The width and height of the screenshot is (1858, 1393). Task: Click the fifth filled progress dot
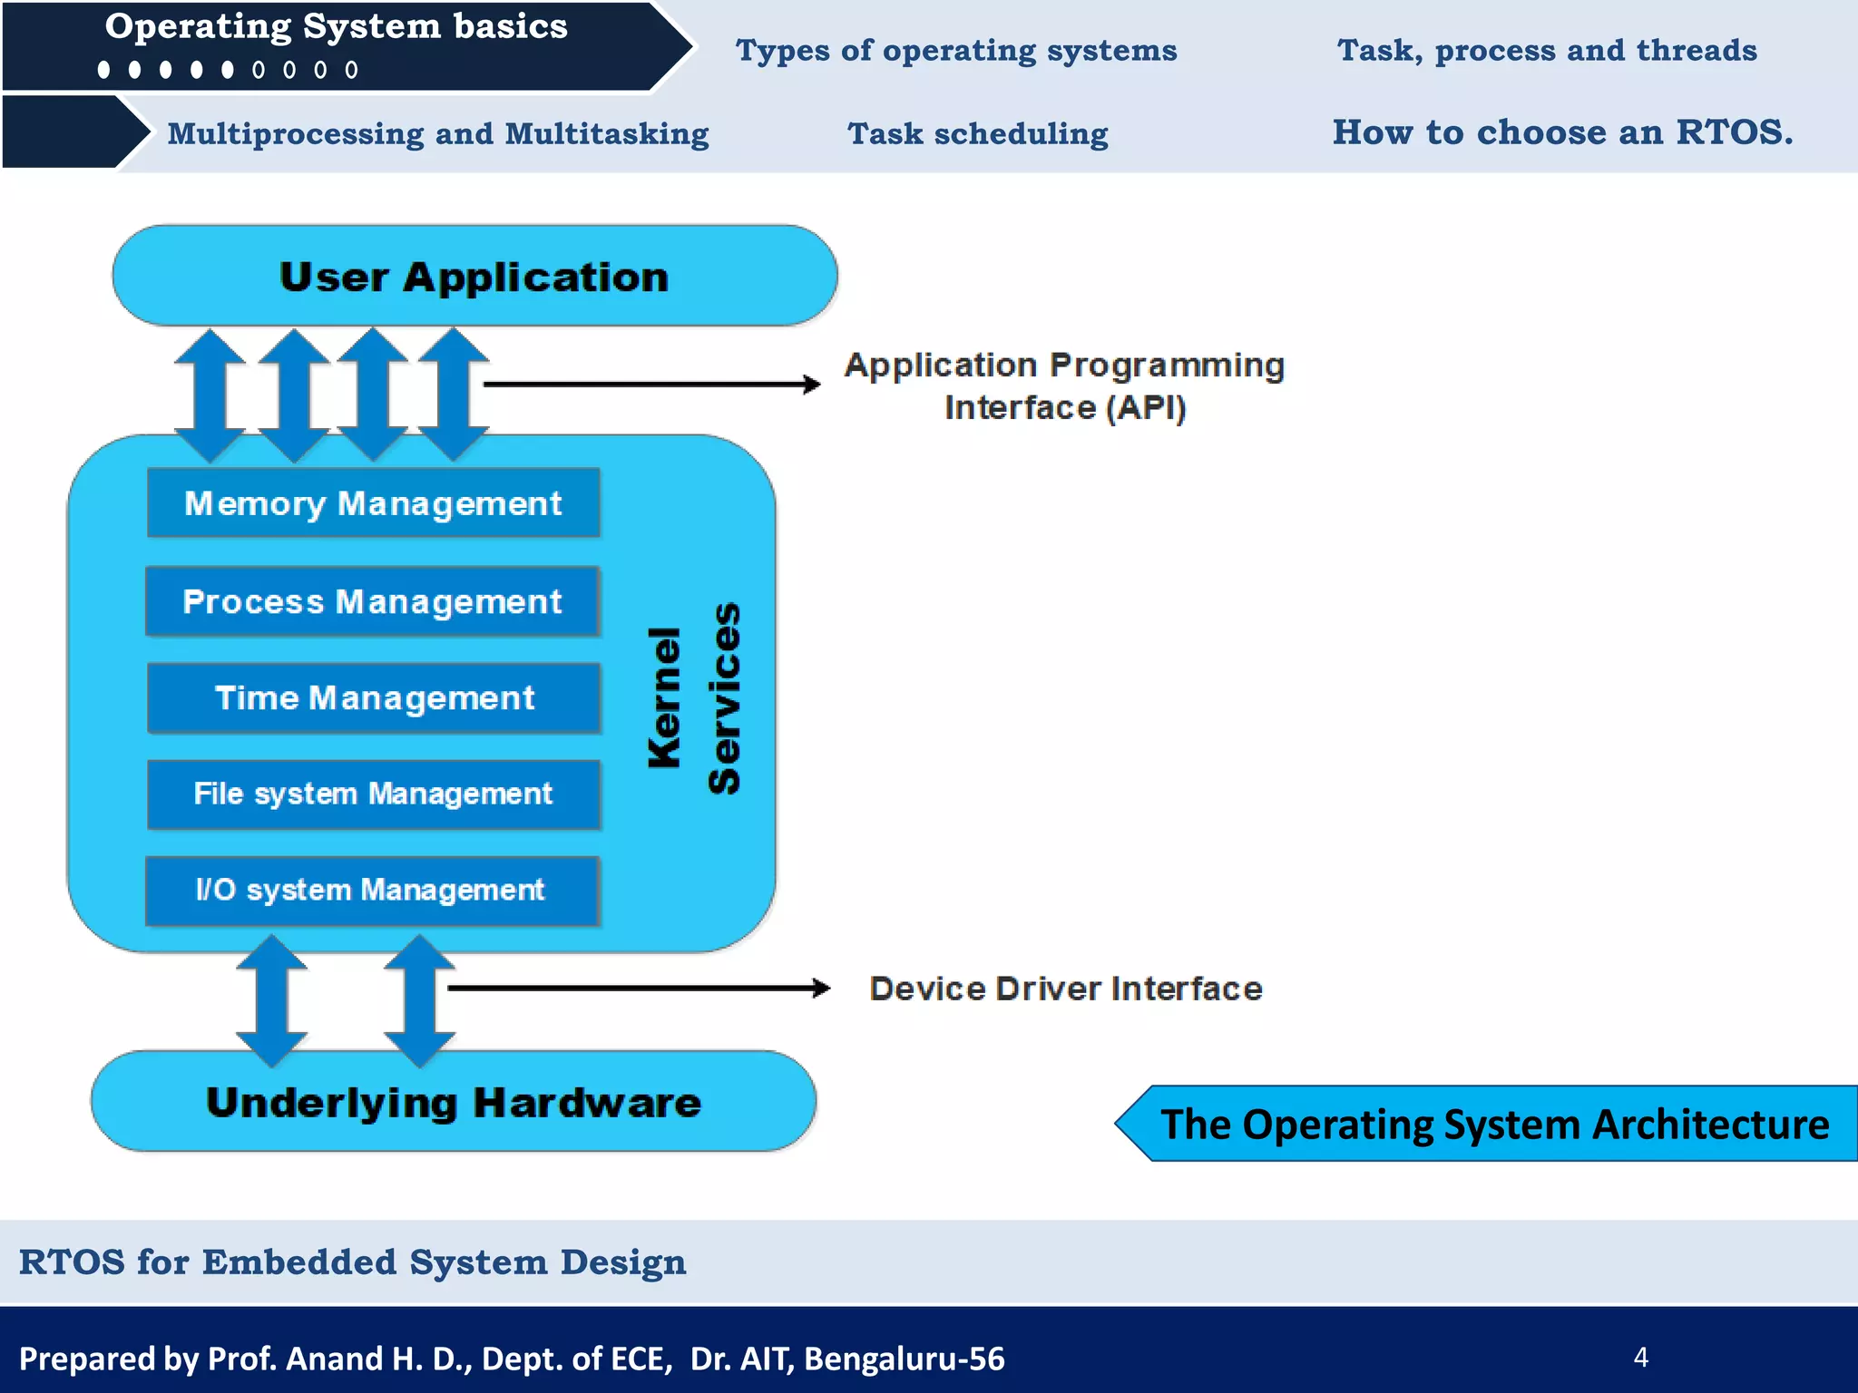tap(228, 70)
